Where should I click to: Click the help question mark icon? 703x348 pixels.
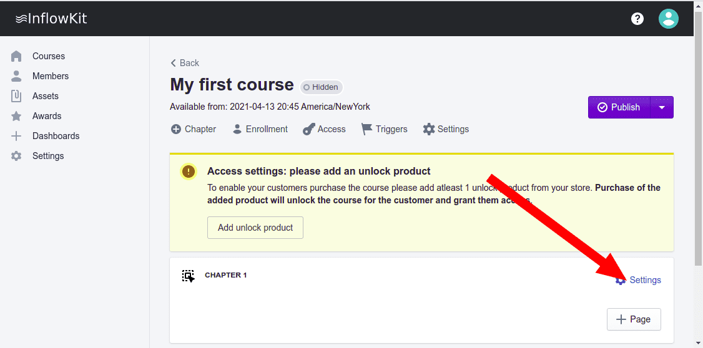637,19
